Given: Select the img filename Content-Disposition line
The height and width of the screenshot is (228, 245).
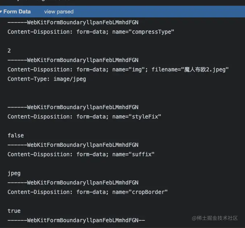Looking at the screenshot, I should (118, 70).
